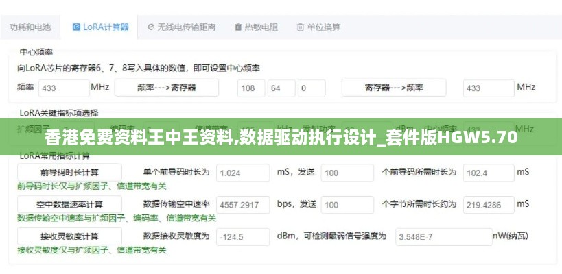This screenshot has height=274, width=562.
Task: Click the dBm, 可检测最弱信号强度为 label
Action: [x=331, y=236]
